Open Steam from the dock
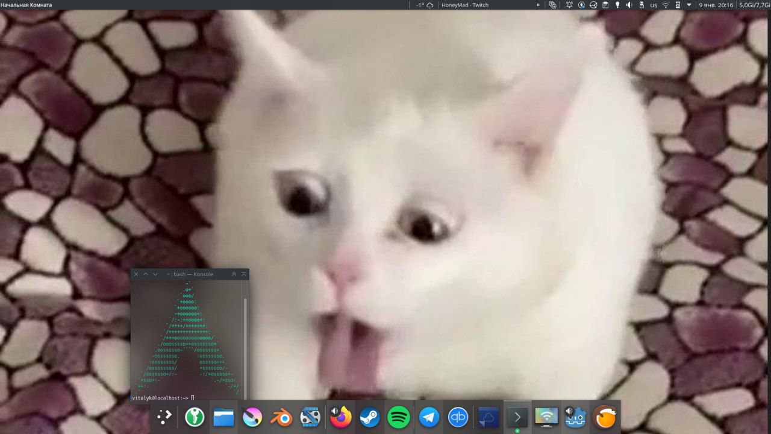Image resolution: width=771 pixels, height=434 pixels. click(370, 417)
